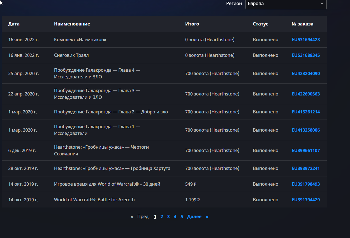Select the Чертоги Созидания entry
This screenshot has height=238, width=350.
click(x=101, y=150)
